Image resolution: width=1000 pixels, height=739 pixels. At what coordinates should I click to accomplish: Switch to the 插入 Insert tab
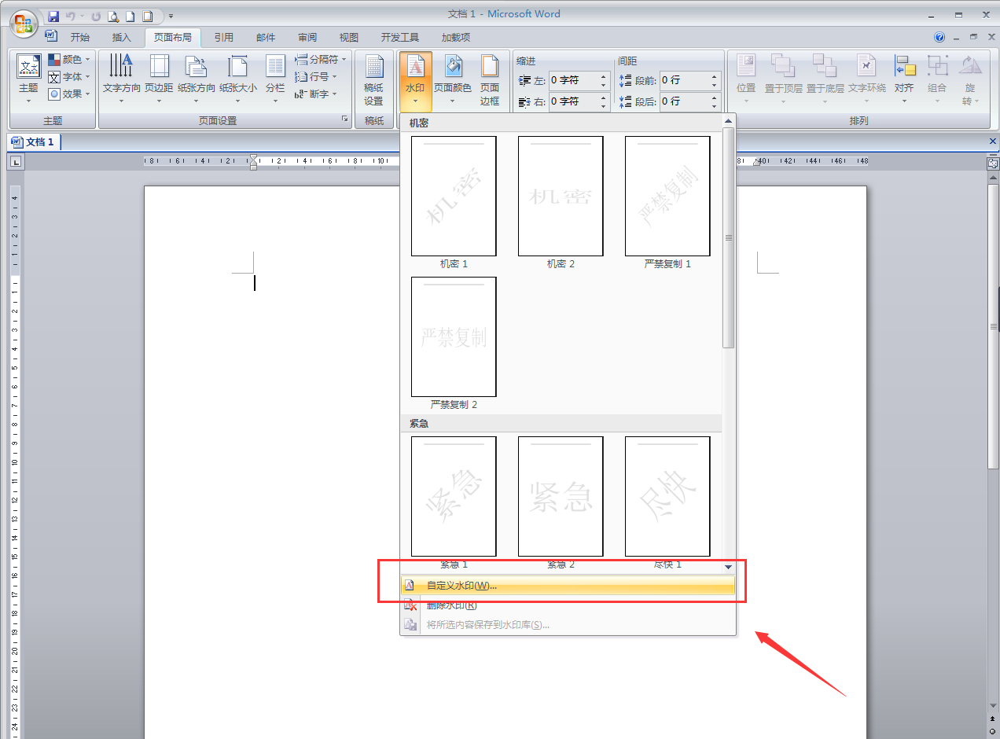coord(121,37)
